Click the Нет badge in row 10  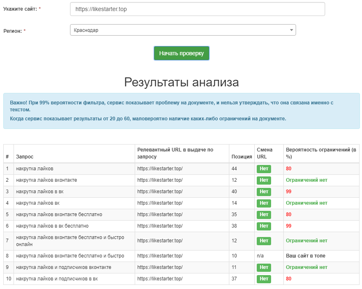pos(264,279)
